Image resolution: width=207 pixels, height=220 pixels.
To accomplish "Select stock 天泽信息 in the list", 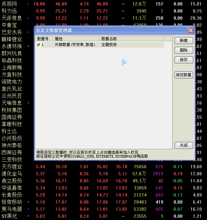I will (x=12, y=18).
